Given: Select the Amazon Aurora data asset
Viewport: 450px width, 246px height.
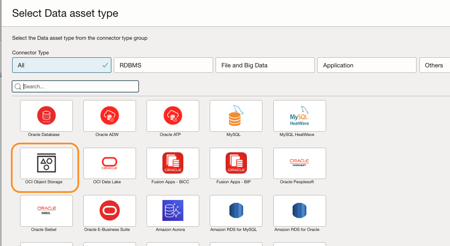Looking at the screenshot, I should click(x=173, y=211).
